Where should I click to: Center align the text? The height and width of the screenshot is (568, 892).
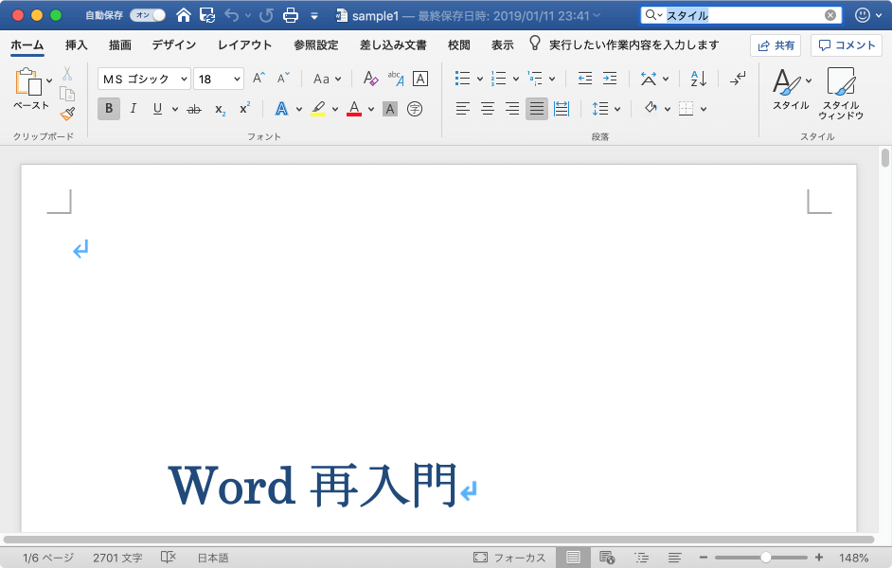point(488,109)
